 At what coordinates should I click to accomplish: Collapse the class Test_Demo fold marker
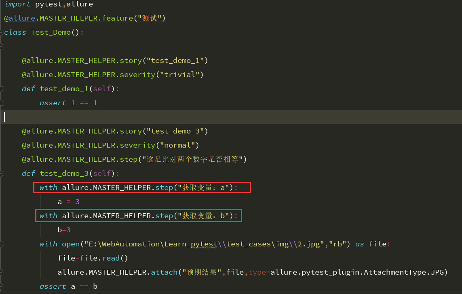click(2, 32)
